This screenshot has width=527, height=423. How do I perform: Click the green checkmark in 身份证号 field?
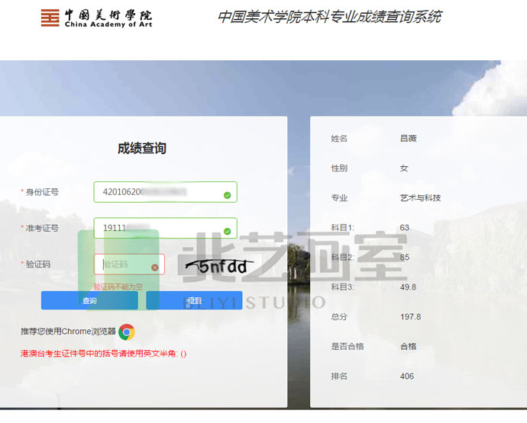pos(227,195)
